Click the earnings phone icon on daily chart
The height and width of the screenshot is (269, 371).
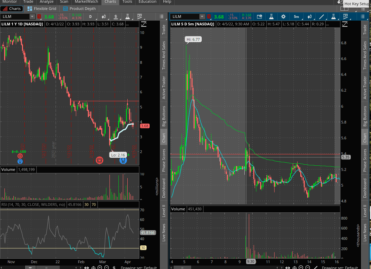tap(100, 160)
